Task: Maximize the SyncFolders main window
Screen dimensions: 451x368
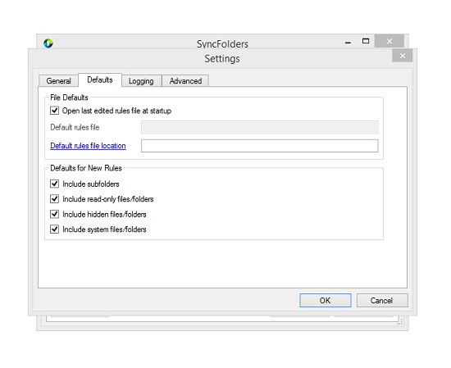Action: (x=366, y=42)
